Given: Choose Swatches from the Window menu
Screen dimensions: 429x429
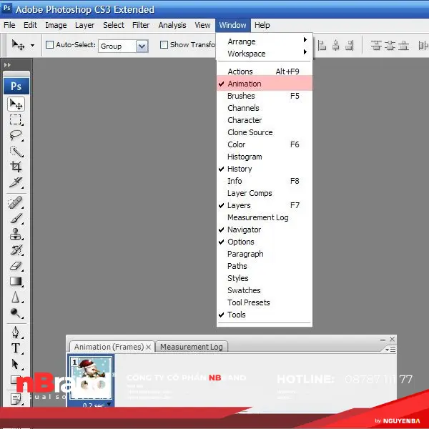Looking at the screenshot, I should 265,290.
